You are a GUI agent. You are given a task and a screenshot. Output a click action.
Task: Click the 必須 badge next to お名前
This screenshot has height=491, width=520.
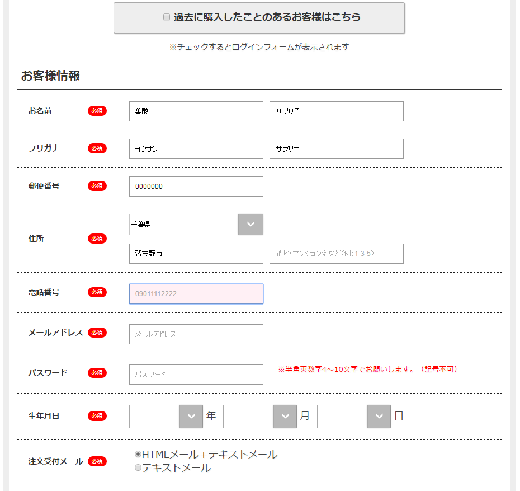point(97,111)
